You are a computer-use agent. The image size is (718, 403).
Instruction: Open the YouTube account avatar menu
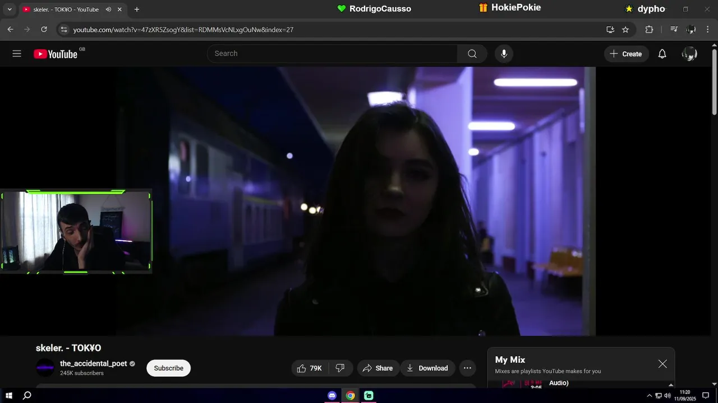(689, 54)
